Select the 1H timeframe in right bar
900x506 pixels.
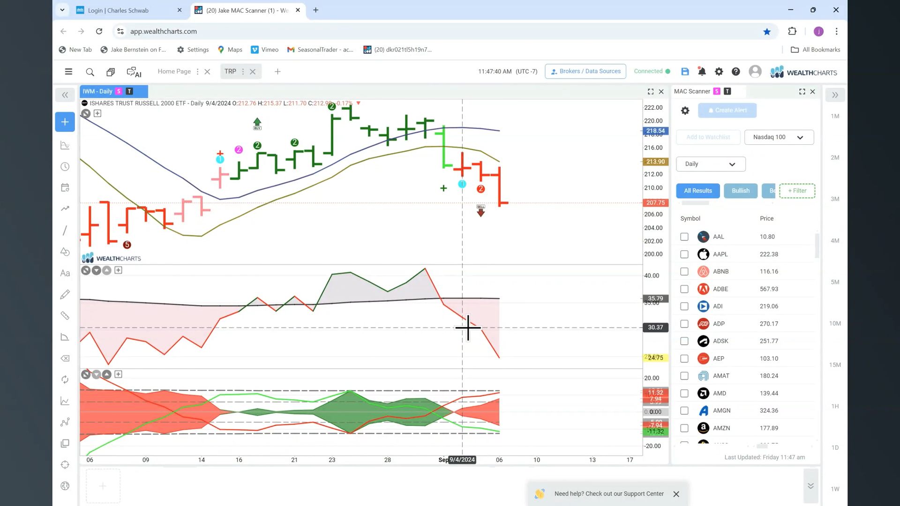pyautogui.click(x=835, y=406)
